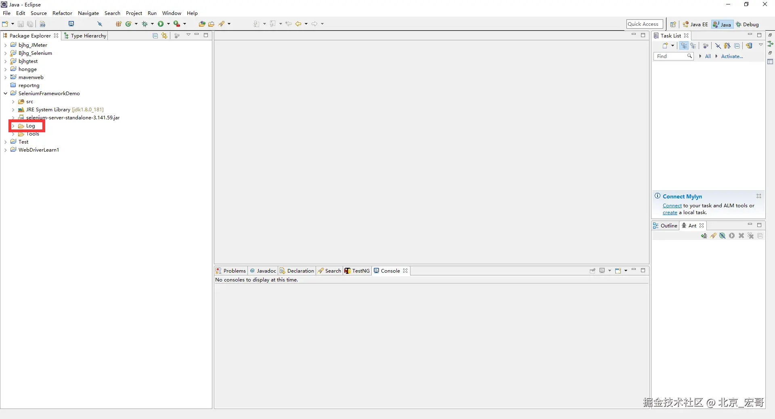Click the New Java Package icon

click(x=119, y=24)
